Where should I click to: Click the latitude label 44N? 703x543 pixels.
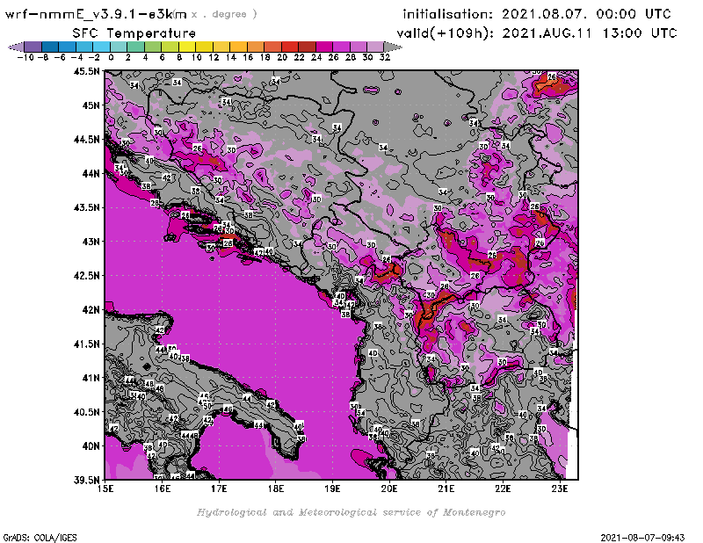(x=91, y=173)
